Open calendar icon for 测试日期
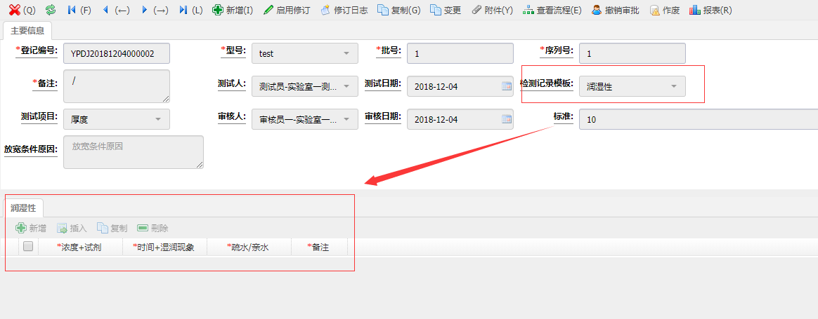 (507, 86)
